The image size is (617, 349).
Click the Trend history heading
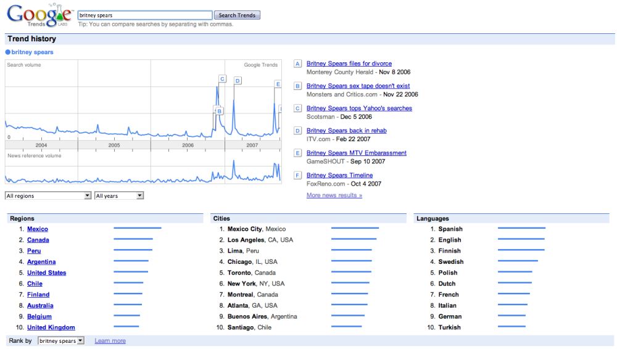pyautogui.click(x=32, y=39)
